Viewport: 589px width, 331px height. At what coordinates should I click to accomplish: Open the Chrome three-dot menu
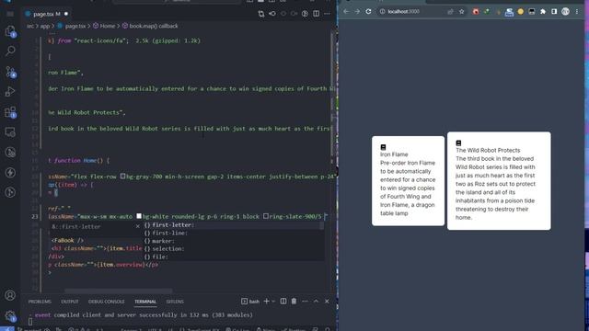(x=577, y=12)
